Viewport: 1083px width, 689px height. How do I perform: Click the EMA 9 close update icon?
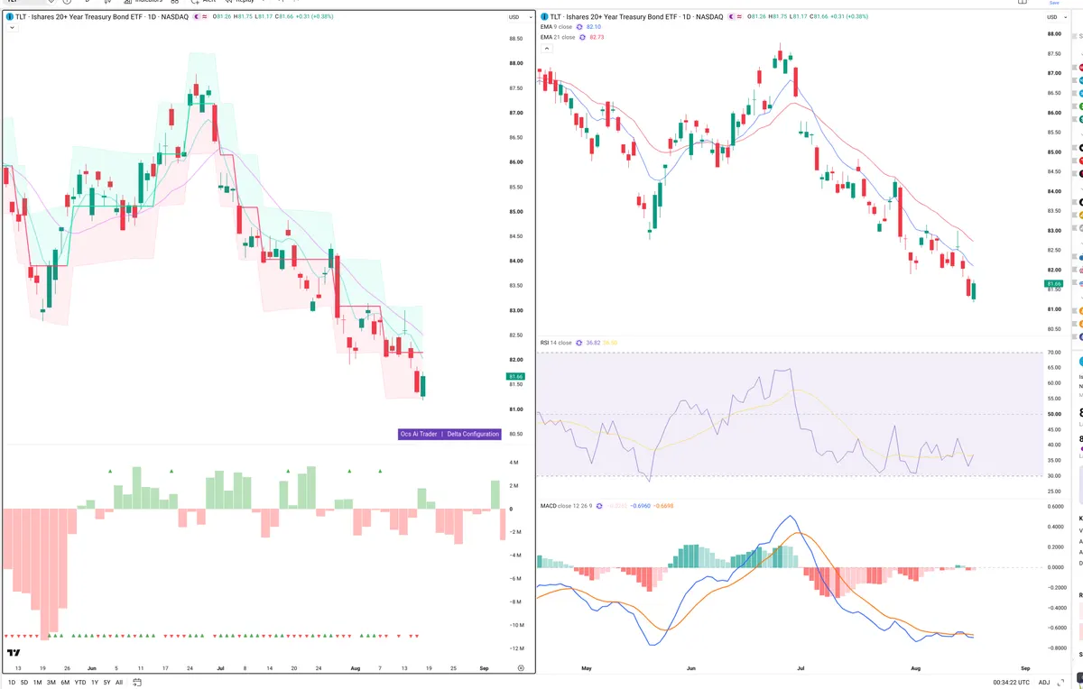[x=579, y=27]
